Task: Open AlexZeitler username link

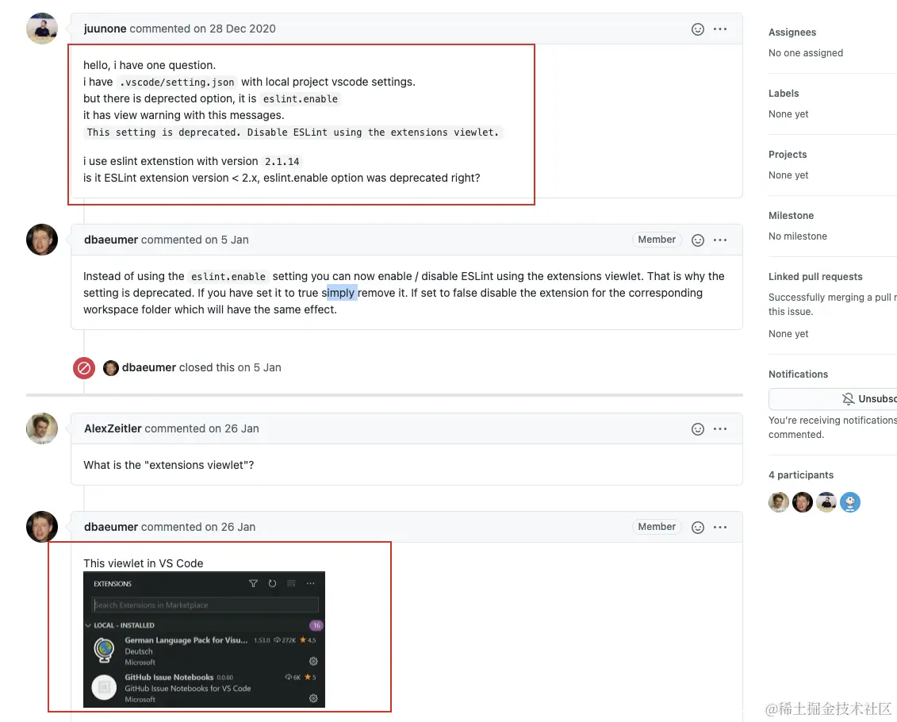Action: (x=113, y=428)
